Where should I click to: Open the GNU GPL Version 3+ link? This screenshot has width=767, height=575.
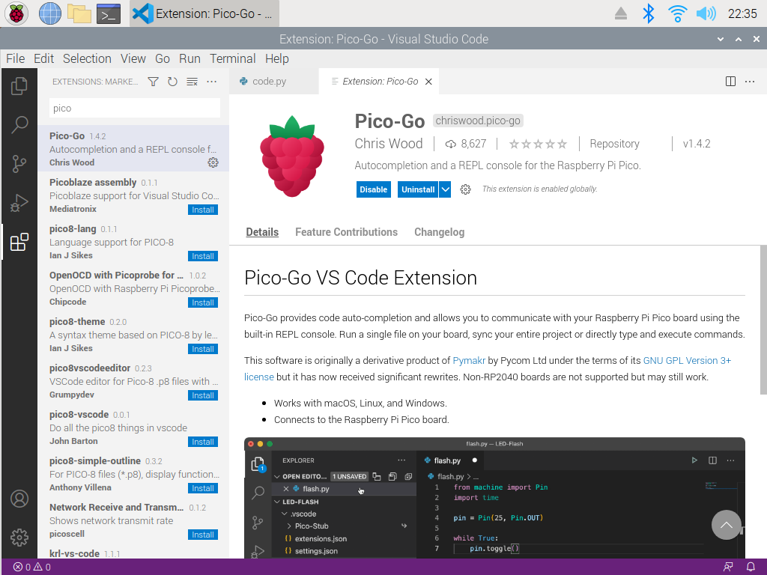687,361
